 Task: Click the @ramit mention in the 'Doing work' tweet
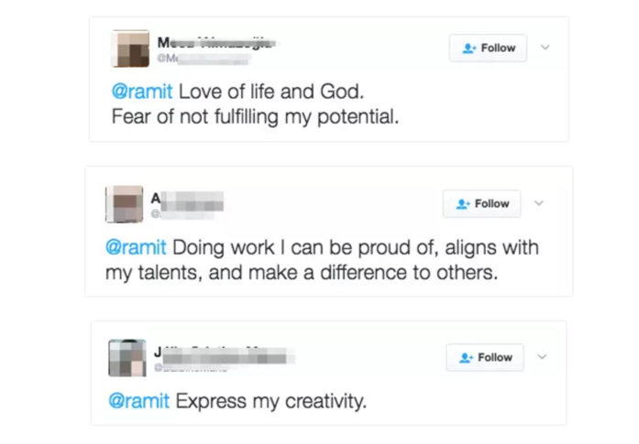coord(137,247)
